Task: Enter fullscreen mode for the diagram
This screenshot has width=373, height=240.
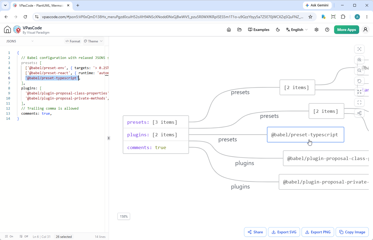Action: pyautogui.click(x=359, y=102)
